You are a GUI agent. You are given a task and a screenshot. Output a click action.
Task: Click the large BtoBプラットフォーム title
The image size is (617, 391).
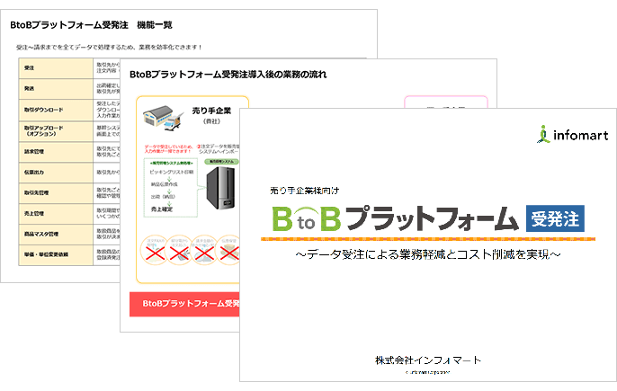click(x=395, y=218)
